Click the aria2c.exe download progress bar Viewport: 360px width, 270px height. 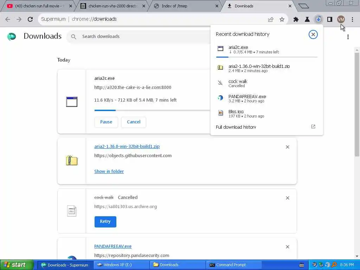(152, 110)
